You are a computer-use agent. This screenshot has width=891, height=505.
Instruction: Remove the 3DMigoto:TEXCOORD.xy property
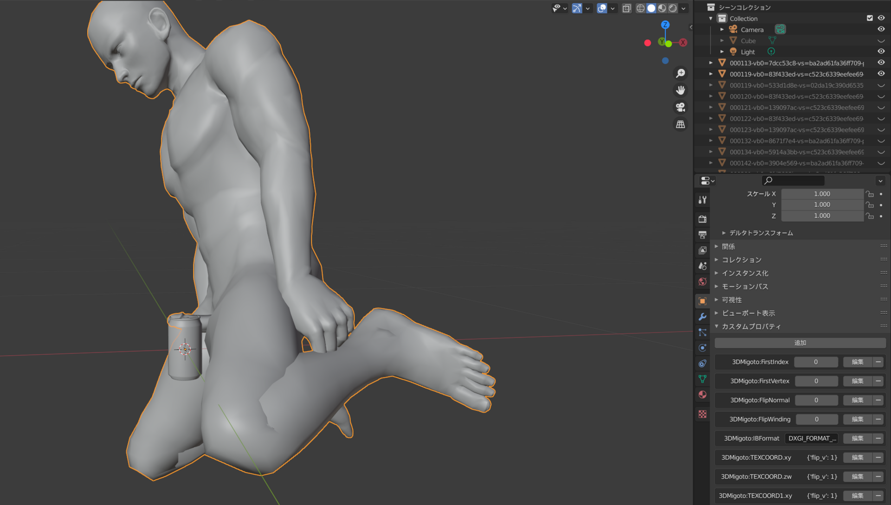click(x=878, y=458)
